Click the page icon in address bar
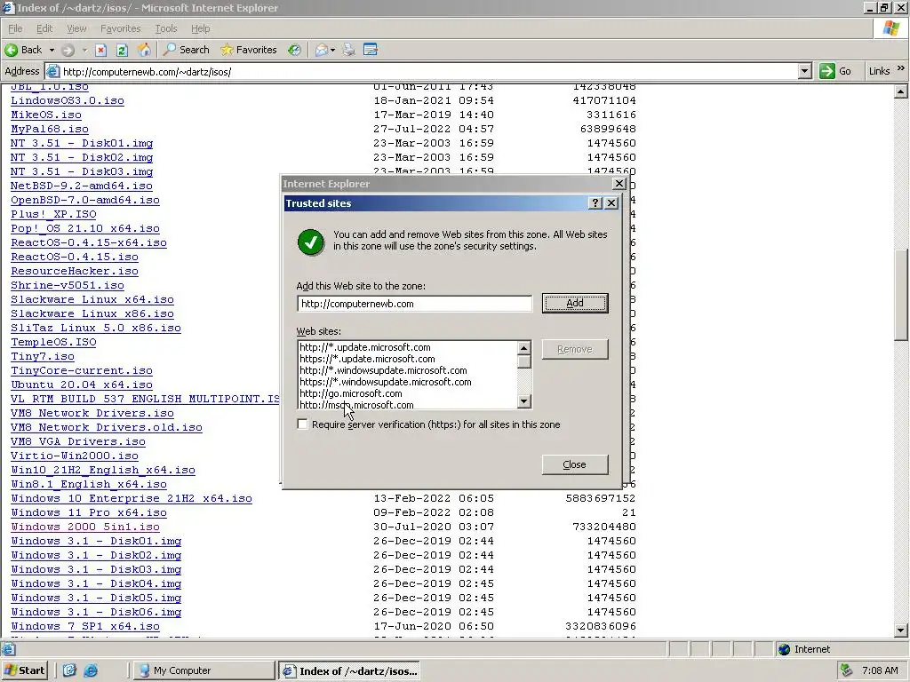The width and height of the screenshot is (910, 682). point(52,72)
